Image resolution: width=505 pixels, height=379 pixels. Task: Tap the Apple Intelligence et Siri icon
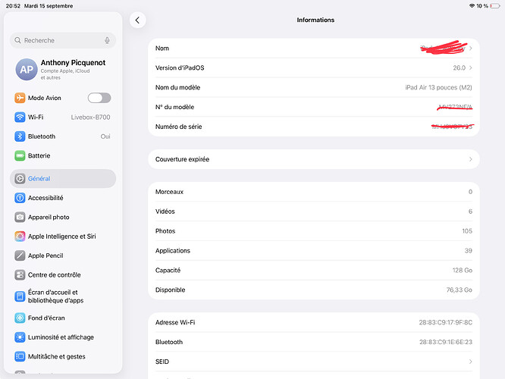click(20, 236)
